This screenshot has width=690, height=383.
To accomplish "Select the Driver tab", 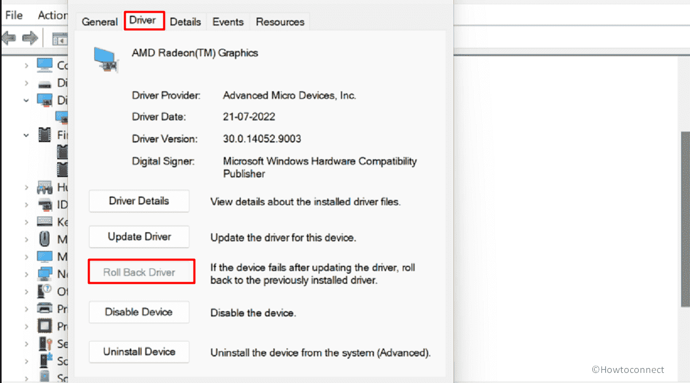I will pyautogui.click(x=143, y=21).
